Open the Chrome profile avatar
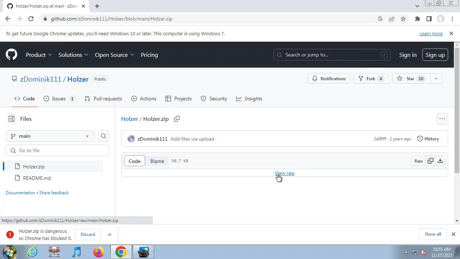The width and height of the screenshot is (460, 259). pos(441,19)
